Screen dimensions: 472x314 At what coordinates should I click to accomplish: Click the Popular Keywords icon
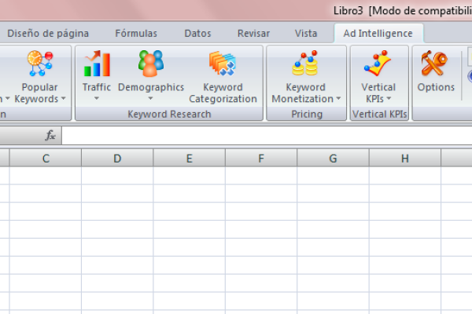coord(39,64)
